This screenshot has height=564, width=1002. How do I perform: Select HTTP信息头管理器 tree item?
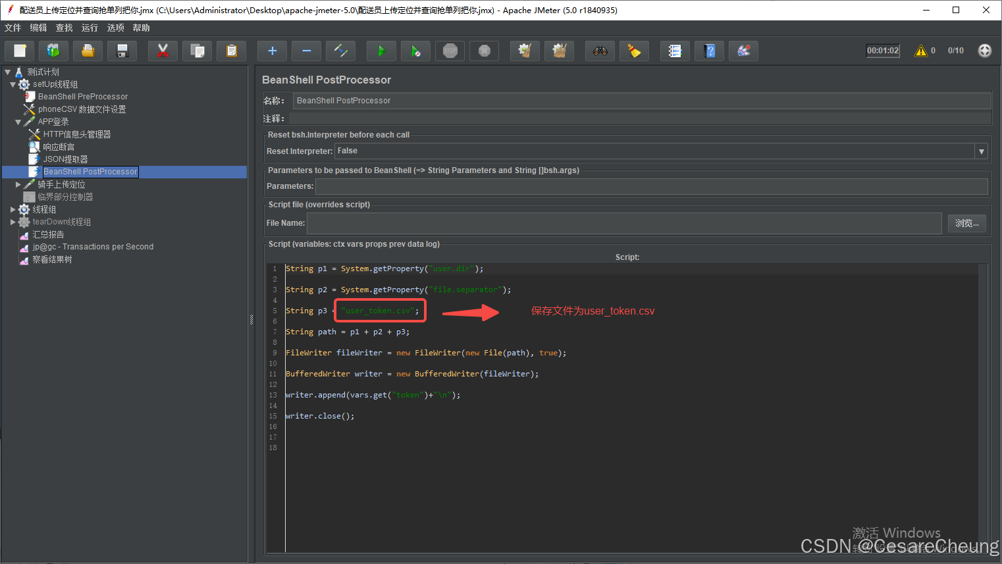(77, 134)
